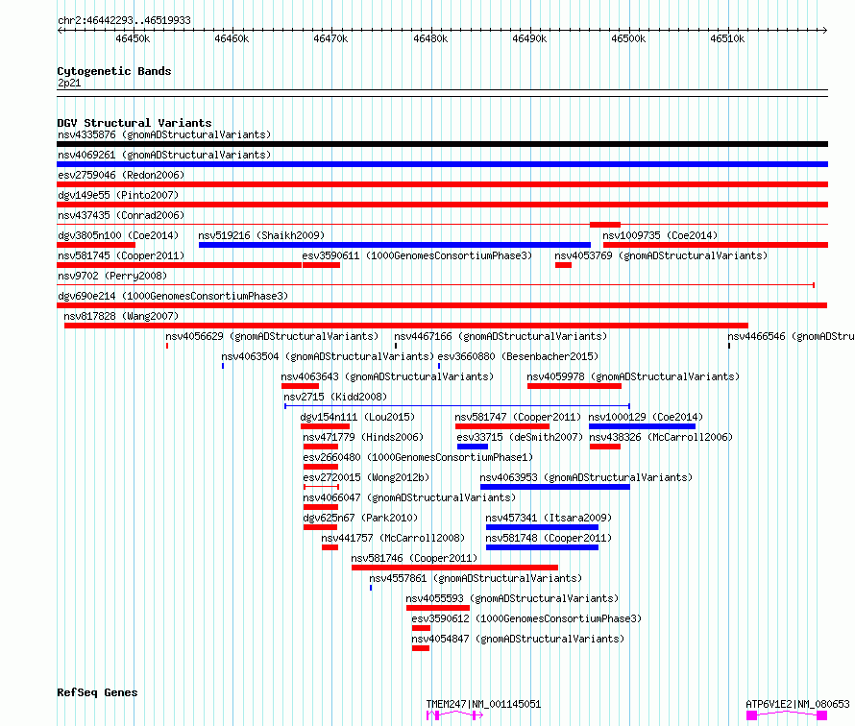Click nsv4066047 variant label

[409, 497]
